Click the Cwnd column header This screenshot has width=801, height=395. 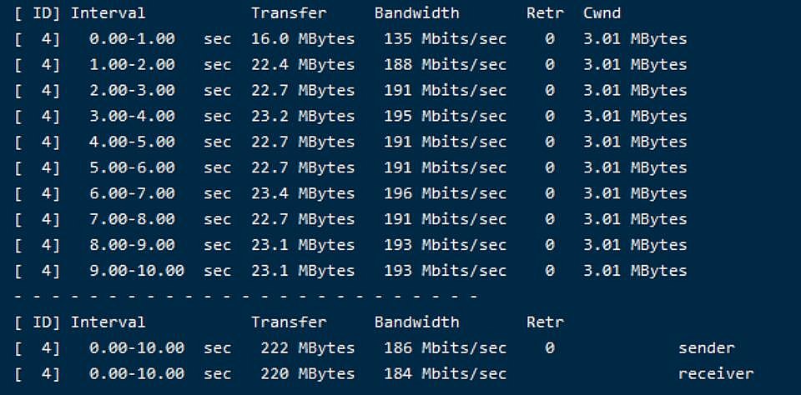tap(602, 12)
